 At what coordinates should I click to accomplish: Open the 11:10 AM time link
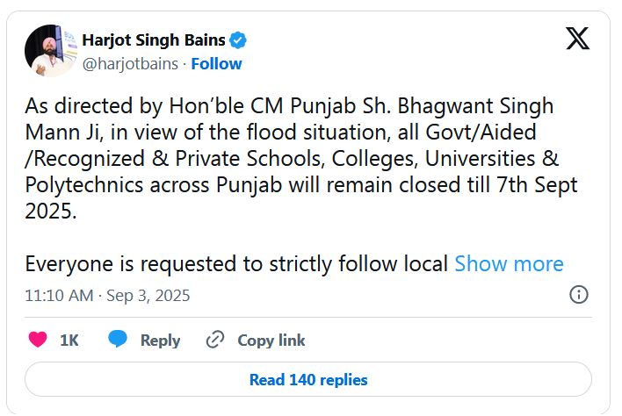point(59,296)
